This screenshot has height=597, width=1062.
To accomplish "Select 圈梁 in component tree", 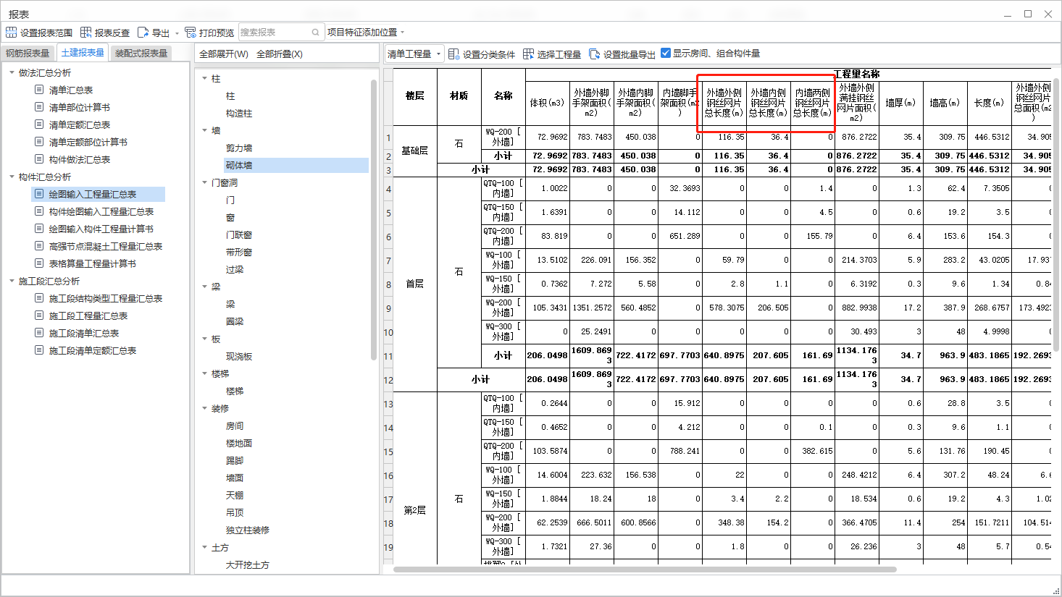I will [235, 321].
